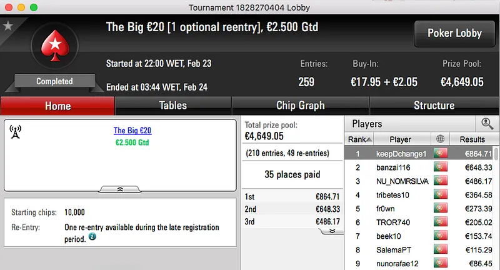Go to the Structure tab

coord(434,106)
